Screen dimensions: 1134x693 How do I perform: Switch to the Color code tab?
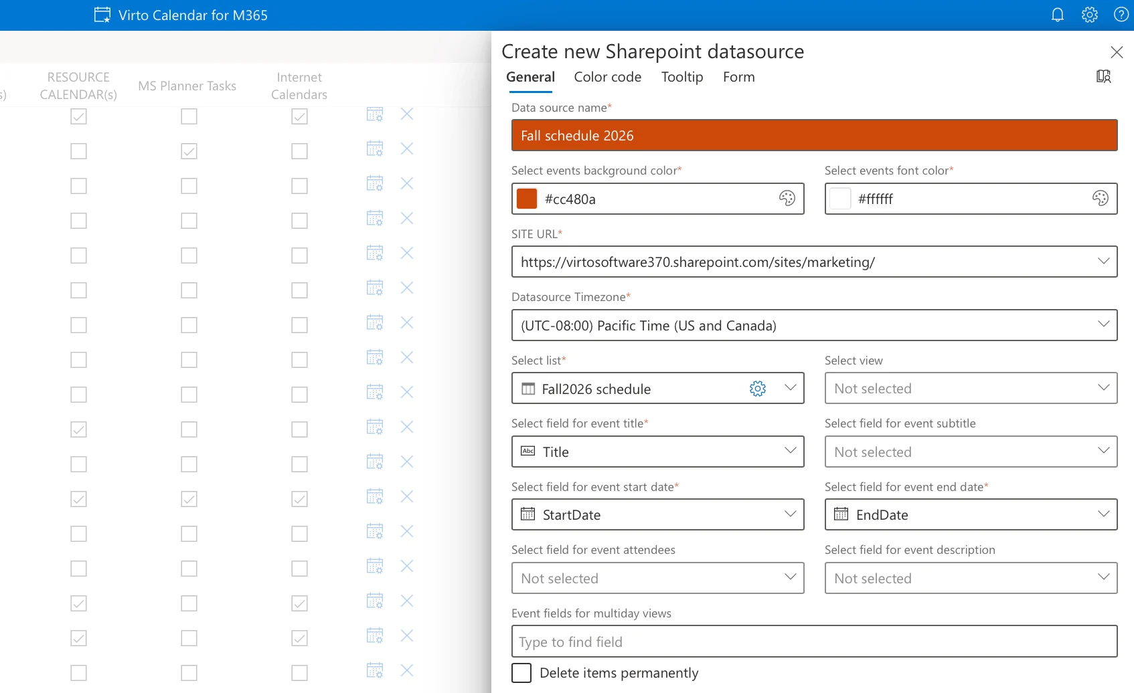click(607, 77)
